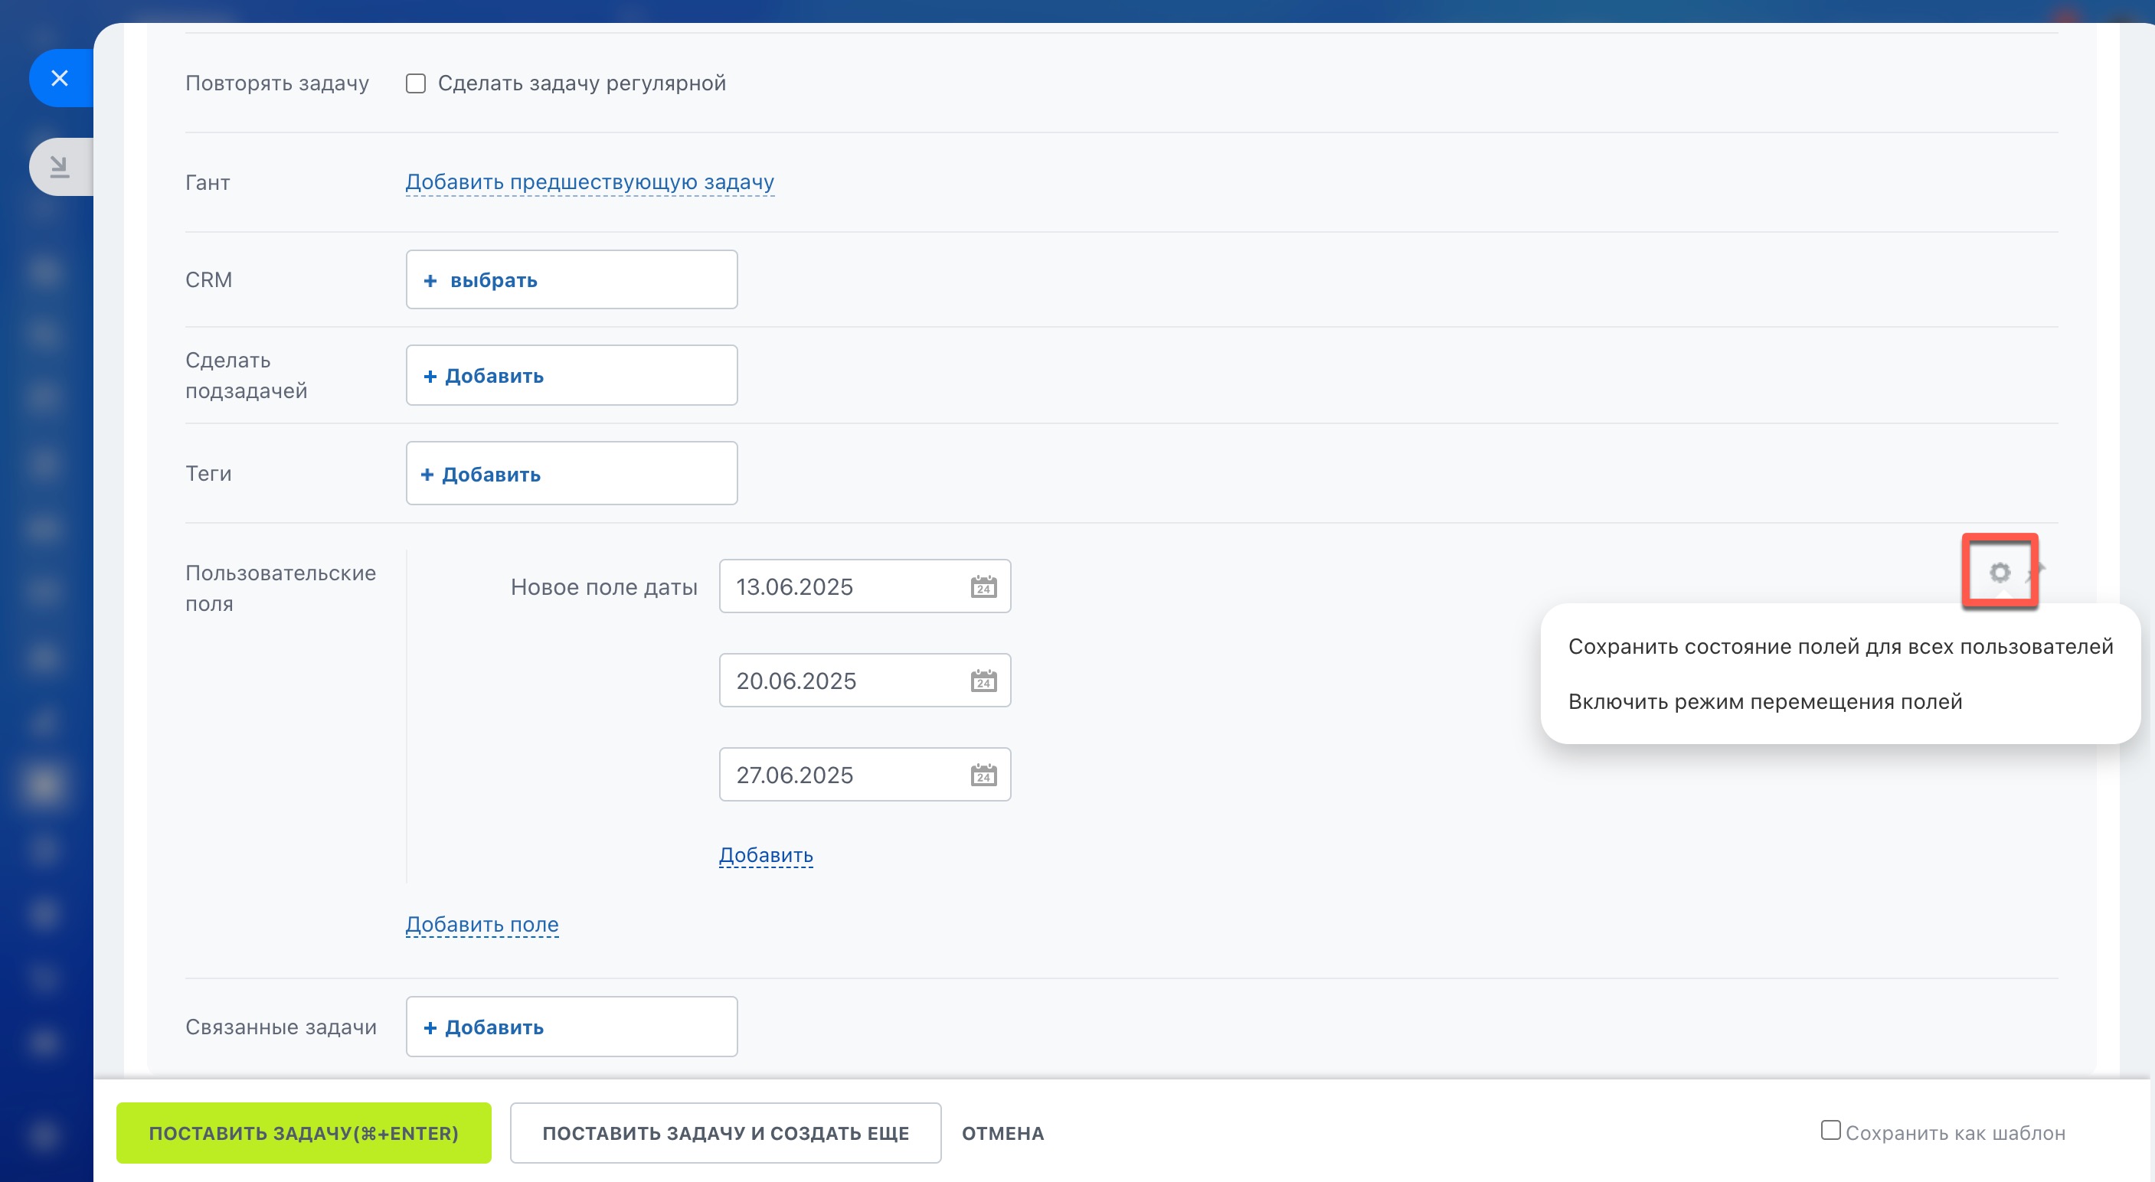Viewport: 2155px width, 1182px height.
Task: Click 'Добавить поле' link
Action: point(482,924)
